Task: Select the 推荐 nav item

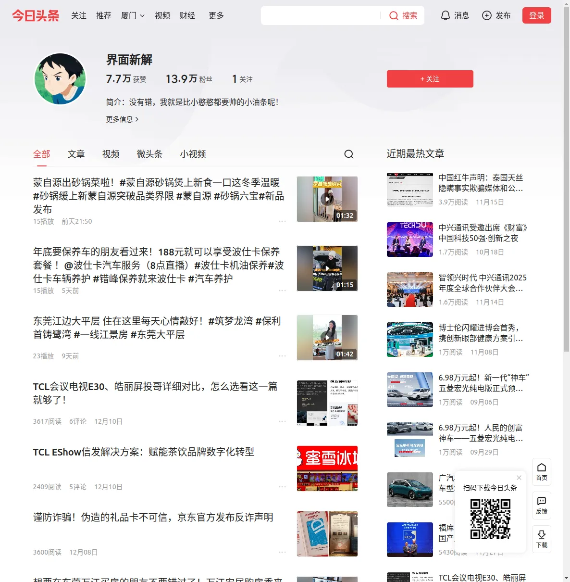Action: point(104,15)
